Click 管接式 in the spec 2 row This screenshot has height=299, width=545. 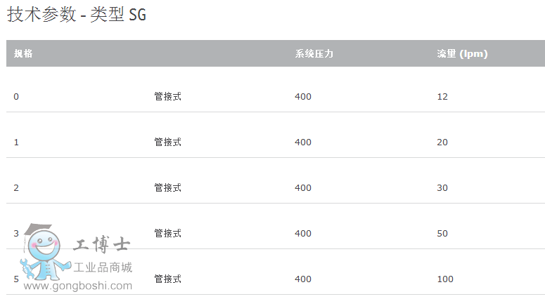(167, 188)
